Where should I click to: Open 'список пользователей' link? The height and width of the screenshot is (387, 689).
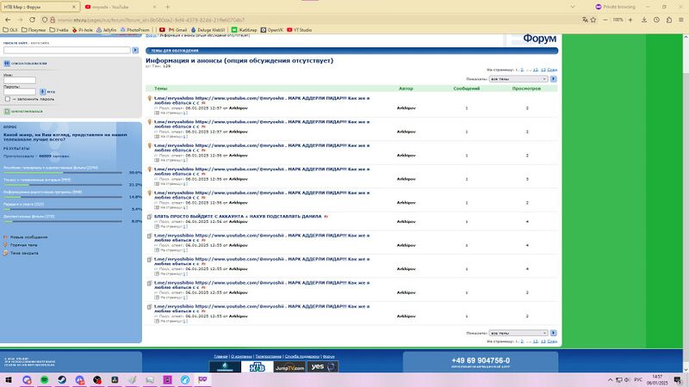point(28,64)
